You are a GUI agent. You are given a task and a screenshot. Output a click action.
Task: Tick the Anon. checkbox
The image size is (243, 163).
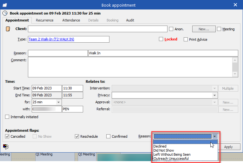click(x=171, y=29)
